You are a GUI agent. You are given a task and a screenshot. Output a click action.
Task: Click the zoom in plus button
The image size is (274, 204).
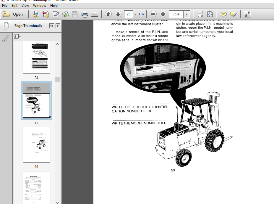pos(163,14)
